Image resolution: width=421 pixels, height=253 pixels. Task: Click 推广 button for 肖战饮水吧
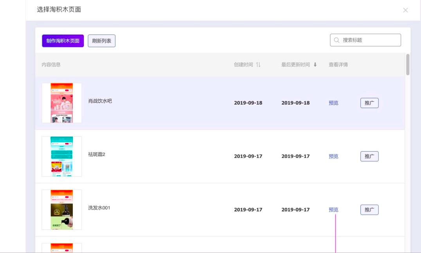click(369, 103)
